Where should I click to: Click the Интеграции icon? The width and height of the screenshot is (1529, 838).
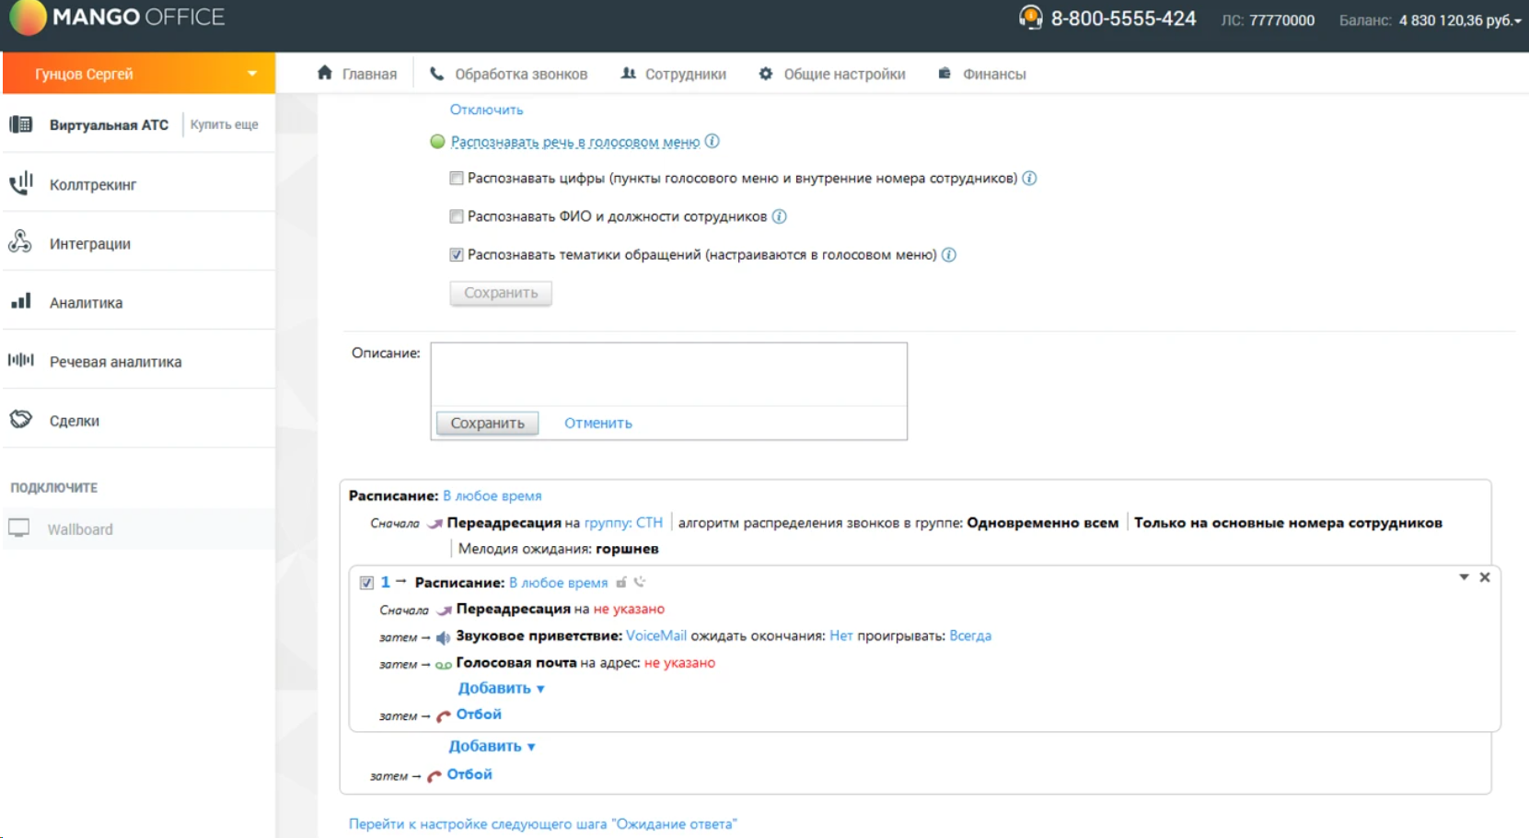tap(20, 242)
